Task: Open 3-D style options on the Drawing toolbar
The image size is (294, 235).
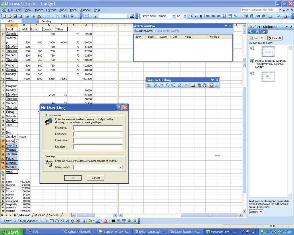Action: [x=134, y=221]
